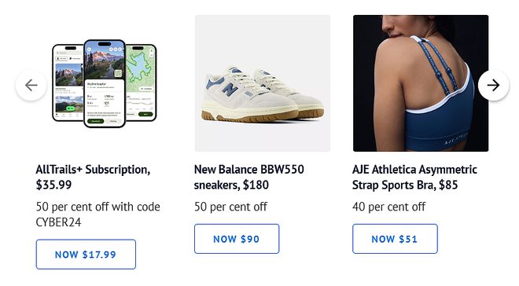Image resolution: width=519 pixels, height=286 pixels.
Task: Open the AllTrails phone mockup image
Action: pos(105,83)
